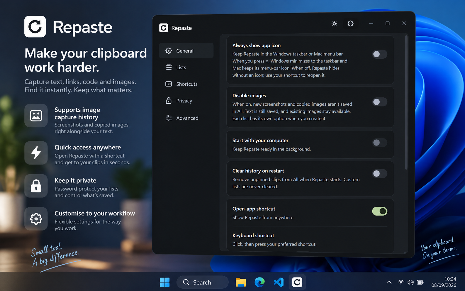Open File Explorer from the taskbar
465x291 pixels.
[x=241, y=282]
